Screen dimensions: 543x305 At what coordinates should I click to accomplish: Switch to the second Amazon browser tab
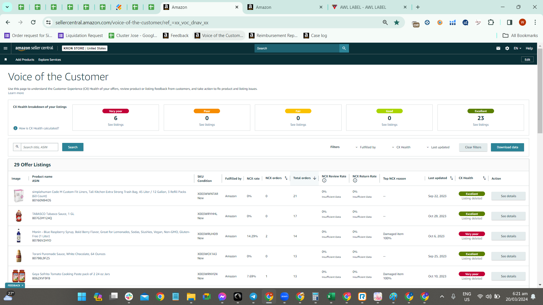click(285, 7)
